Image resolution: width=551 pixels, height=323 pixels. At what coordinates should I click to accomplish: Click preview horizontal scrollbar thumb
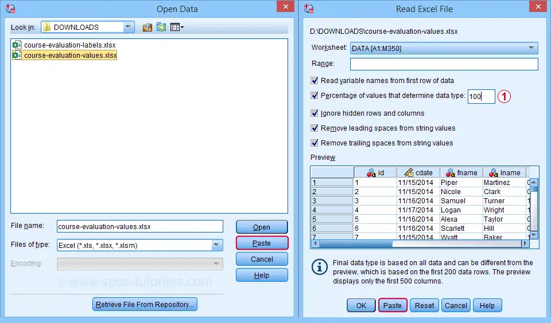tap(355, 243)
